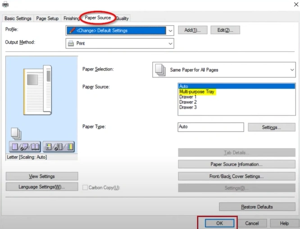Click the printer icon in the title bar
Screen dimensions: 300x229
(x=5, y=4)
